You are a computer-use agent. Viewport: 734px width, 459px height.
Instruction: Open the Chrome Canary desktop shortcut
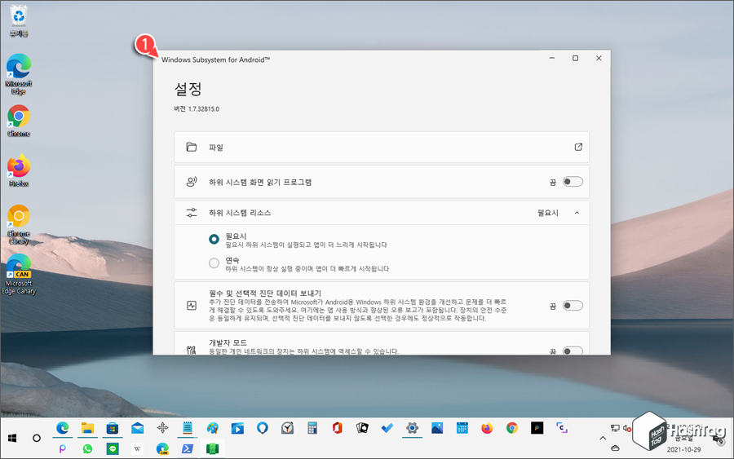click(x=19, y=224)
